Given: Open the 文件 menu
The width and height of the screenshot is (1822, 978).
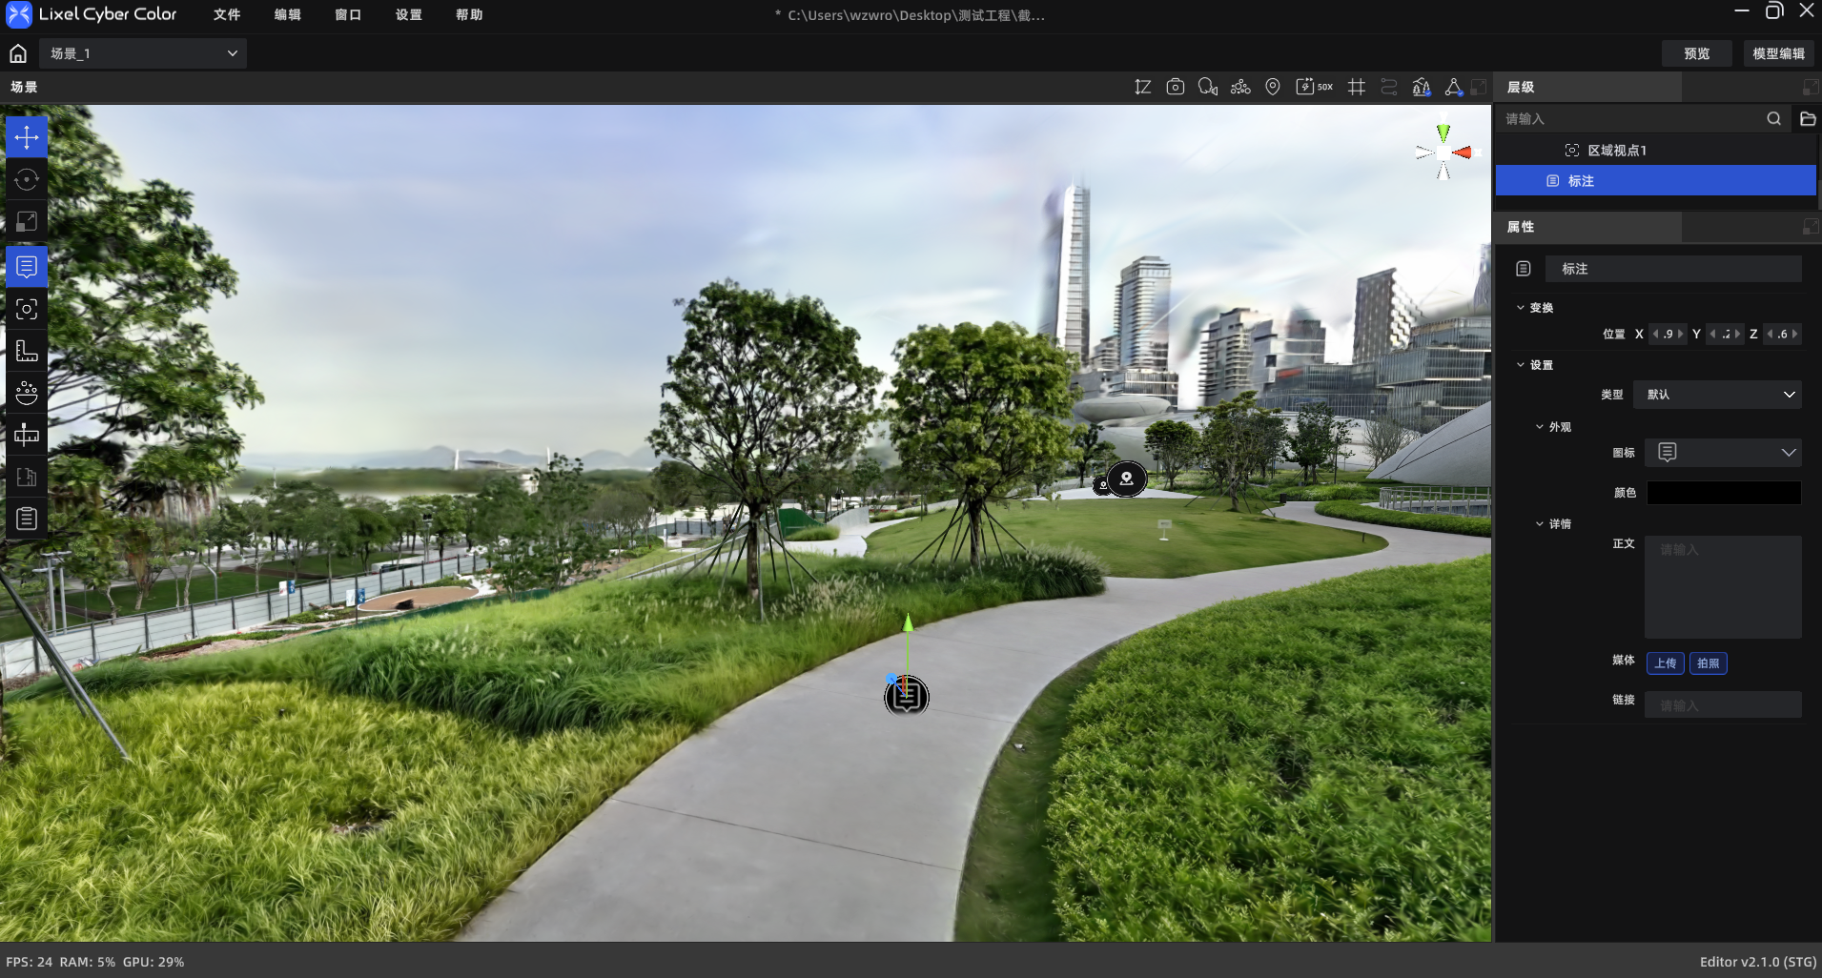Looking at the screenshot, I should (x=227, y=14).
